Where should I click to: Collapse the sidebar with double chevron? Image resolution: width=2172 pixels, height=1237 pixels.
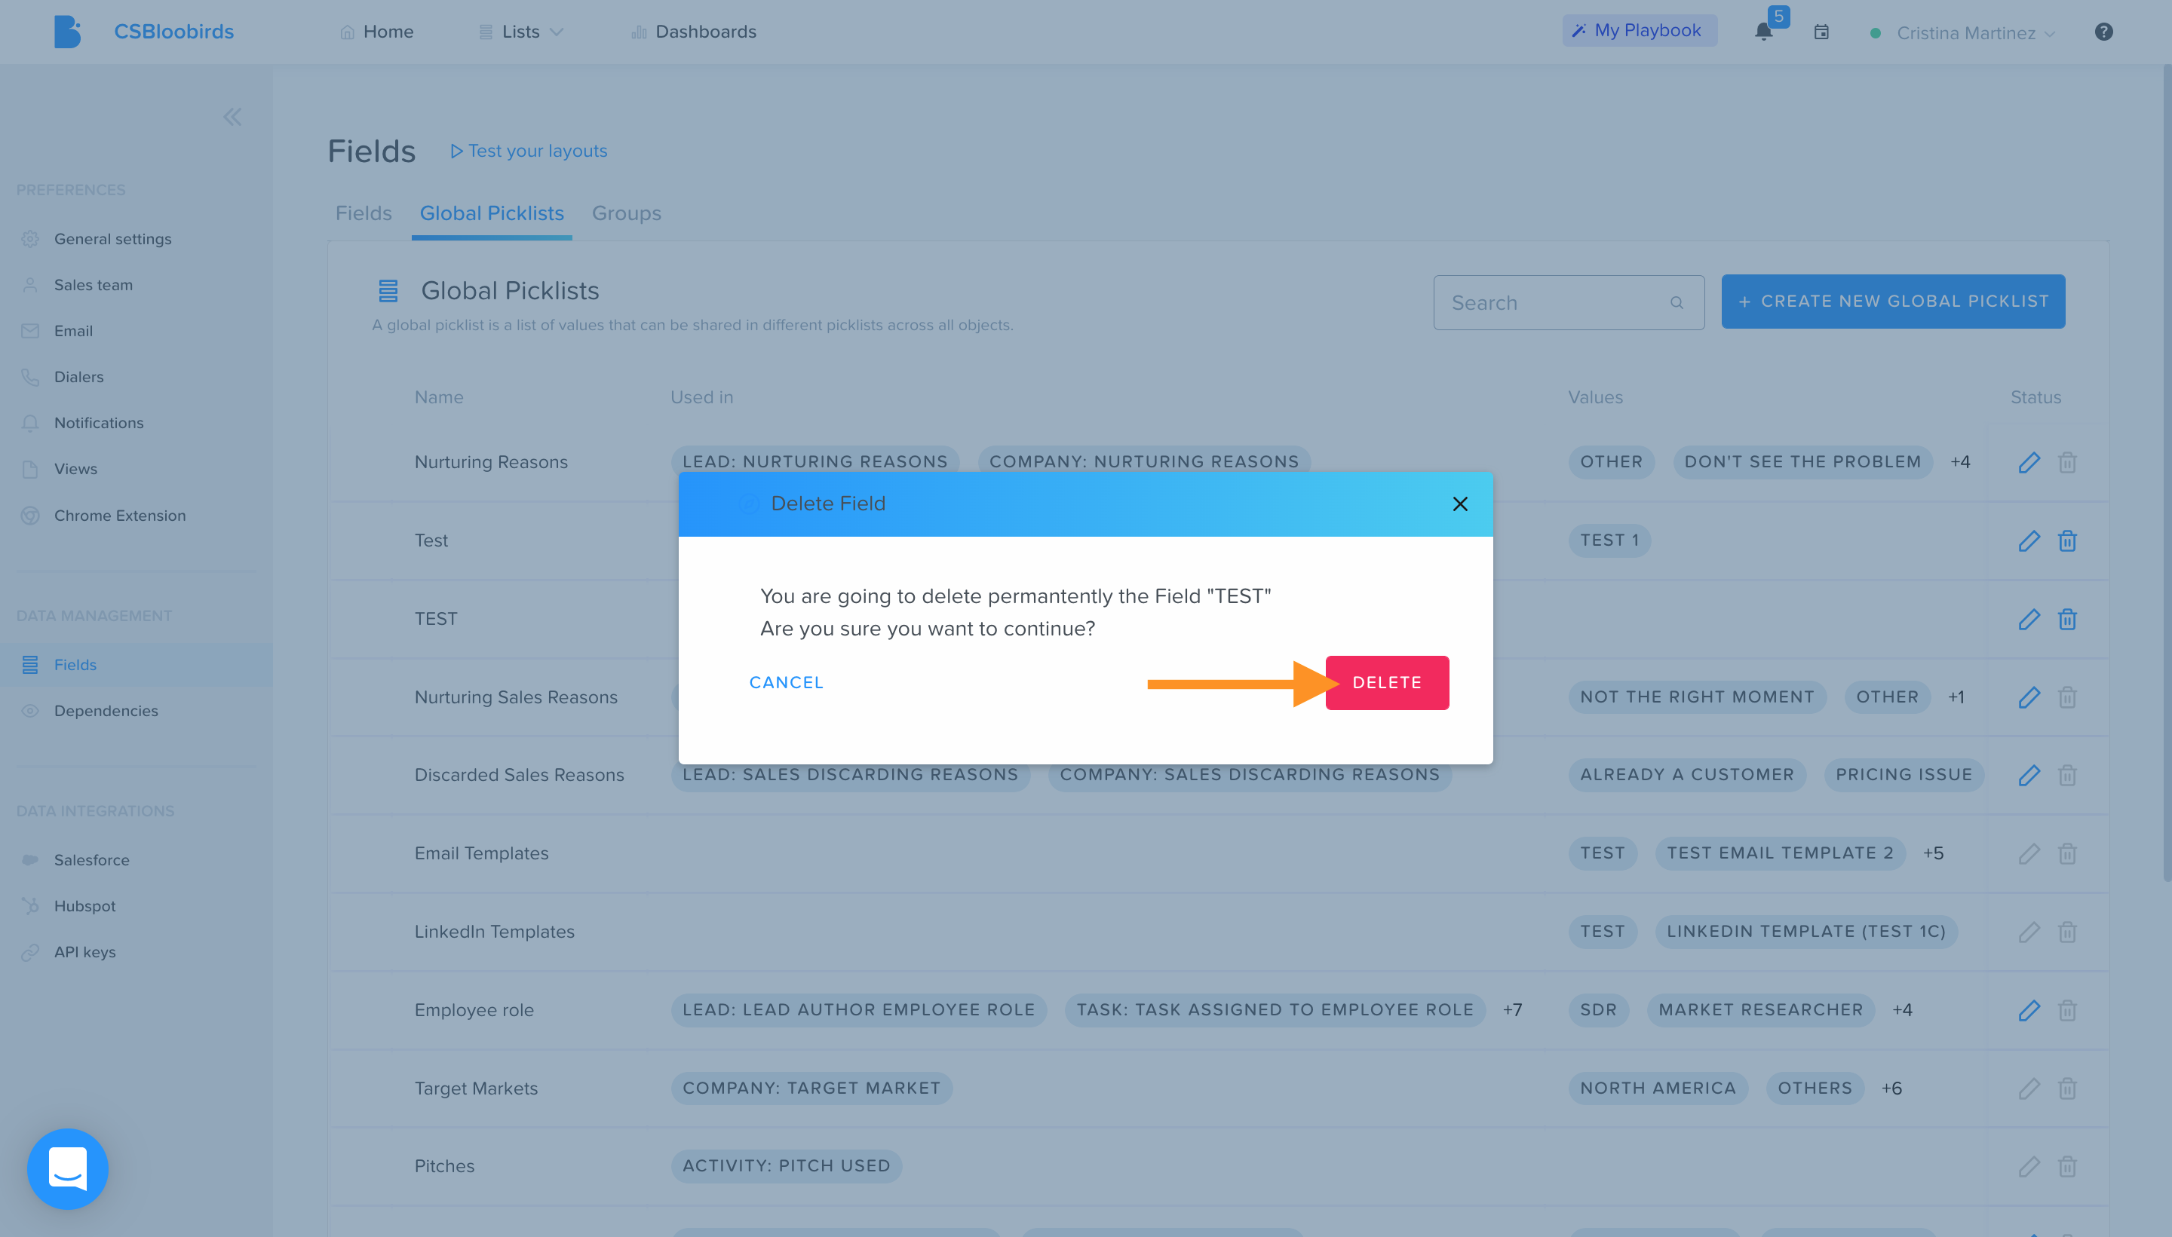[x=232, y=118]
